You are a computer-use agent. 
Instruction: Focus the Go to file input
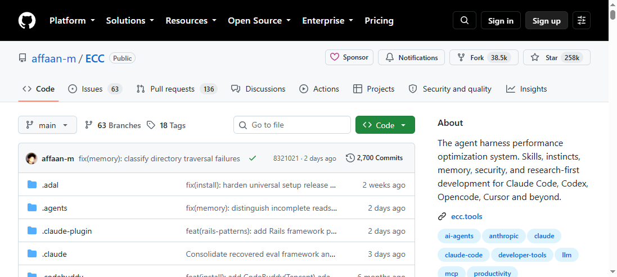292,125
